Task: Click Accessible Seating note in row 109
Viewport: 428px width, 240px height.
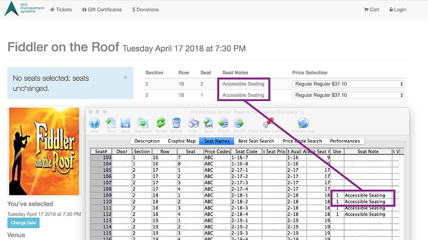Action: (x=365, y=195)
